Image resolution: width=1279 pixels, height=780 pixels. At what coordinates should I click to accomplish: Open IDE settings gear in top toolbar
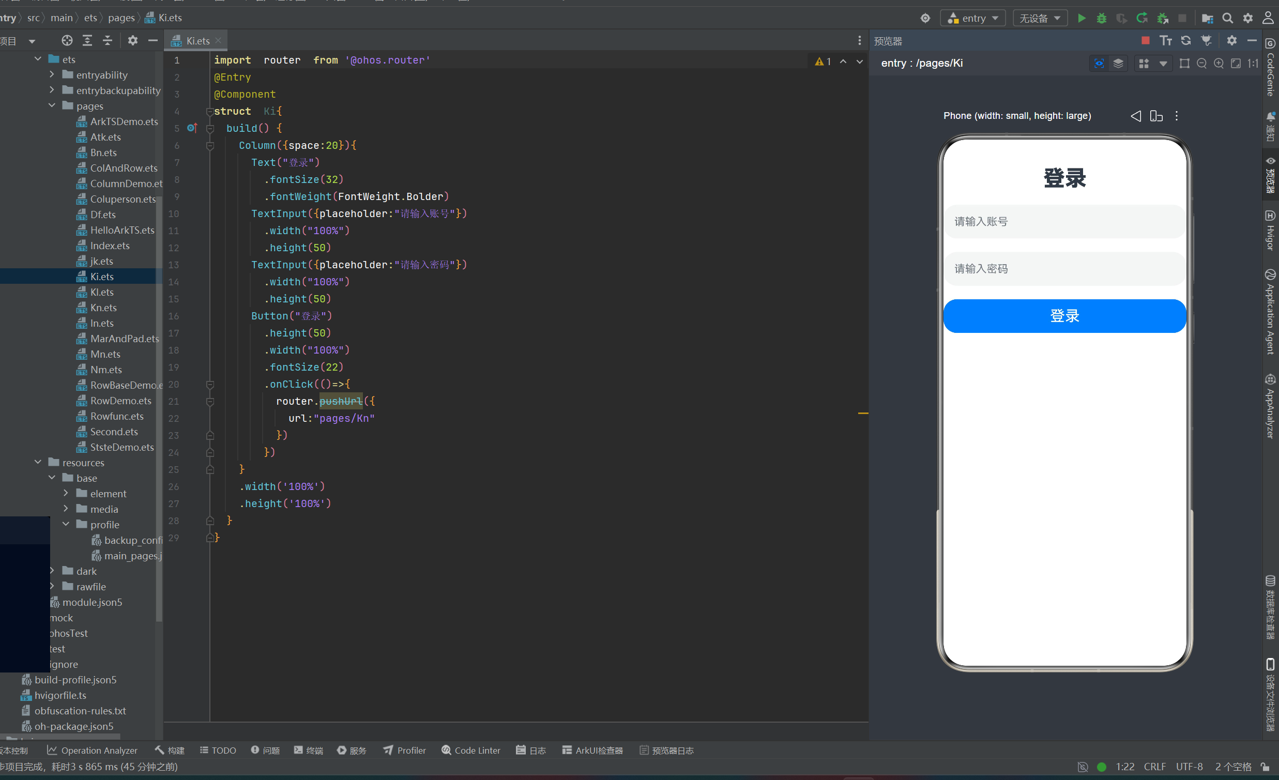pos(1248,18)
